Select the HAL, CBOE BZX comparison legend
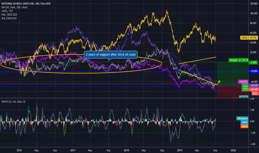 (x=9, y=14)
